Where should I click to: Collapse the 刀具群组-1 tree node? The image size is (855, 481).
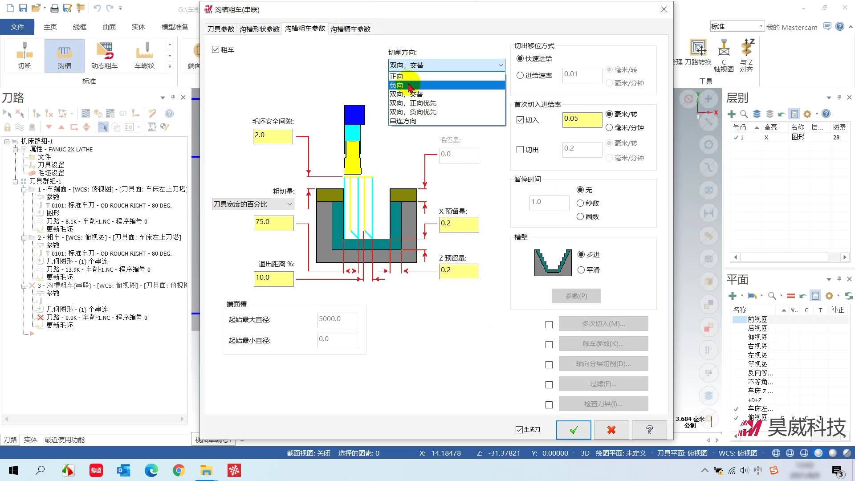tap(16, 181)
